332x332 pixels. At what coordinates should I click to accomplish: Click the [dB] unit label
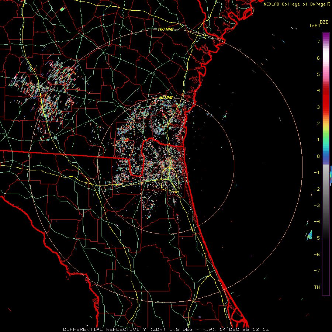coord(315,25)
